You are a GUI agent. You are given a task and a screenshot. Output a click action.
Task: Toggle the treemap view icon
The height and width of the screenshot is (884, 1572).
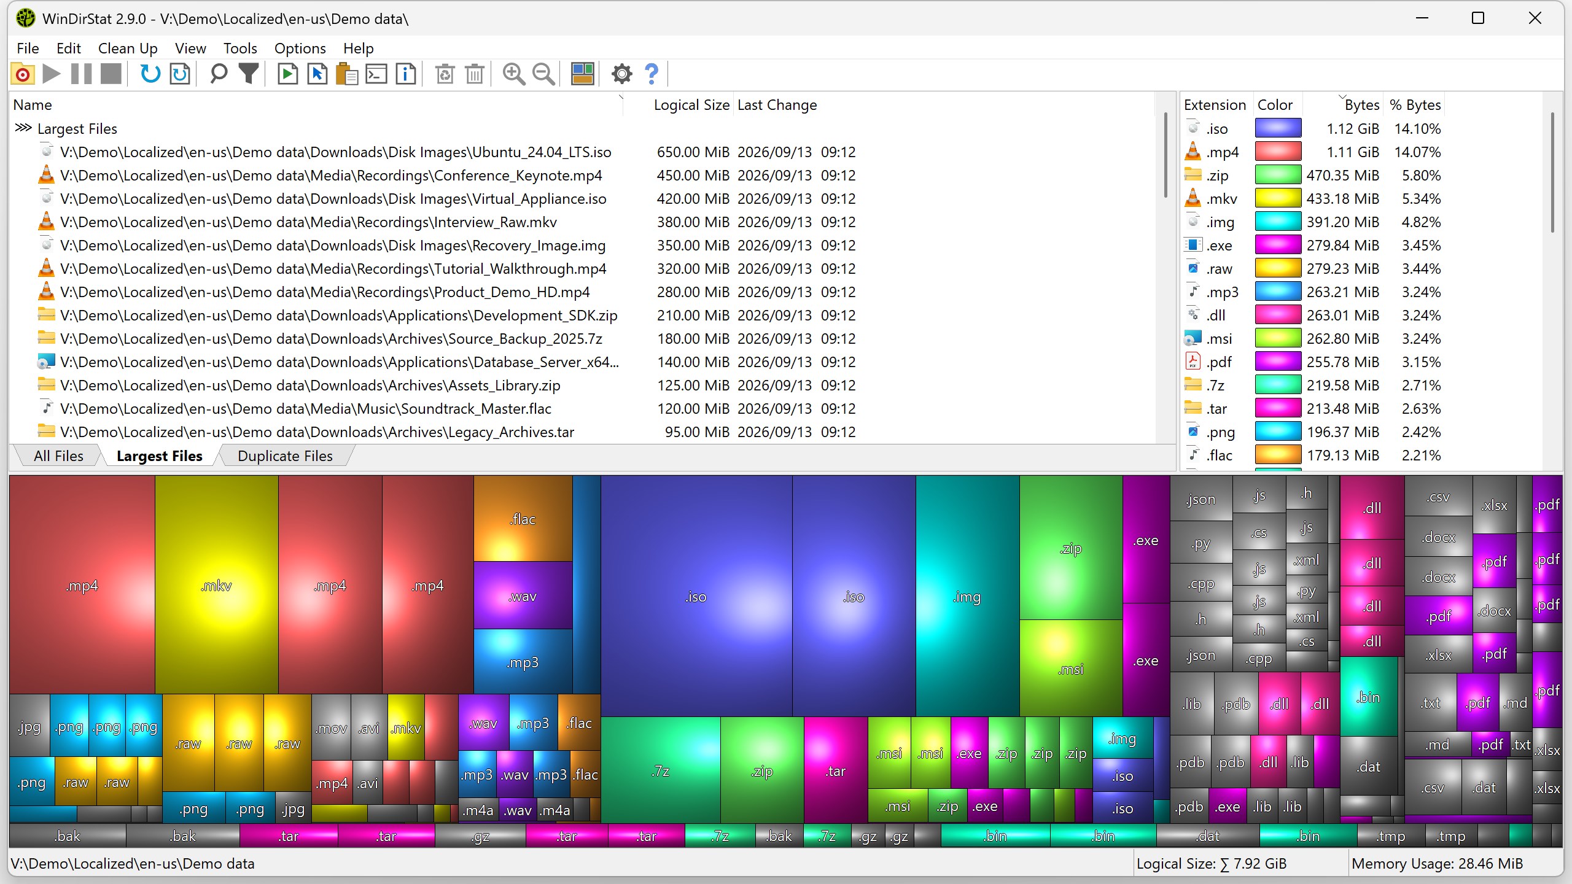583,74
